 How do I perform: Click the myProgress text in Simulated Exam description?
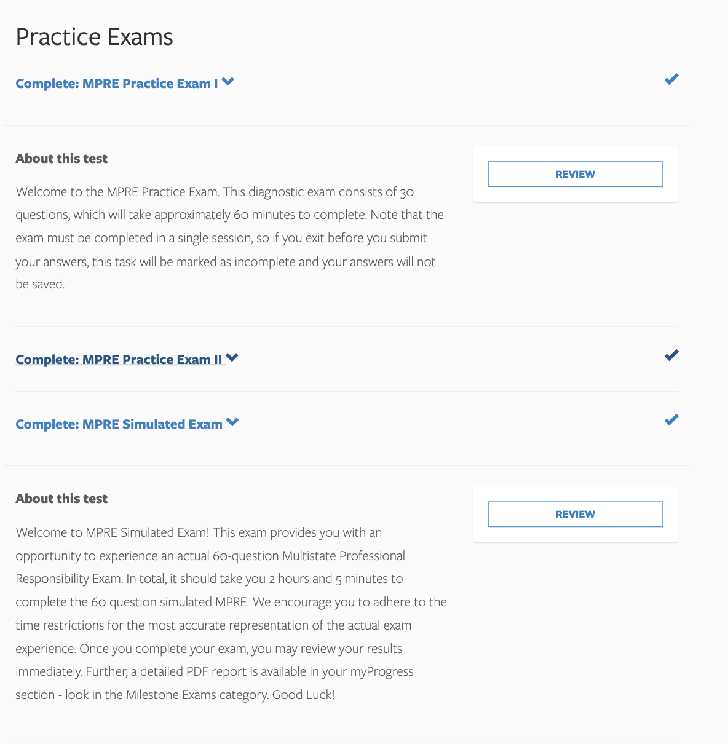click(381, 671)
